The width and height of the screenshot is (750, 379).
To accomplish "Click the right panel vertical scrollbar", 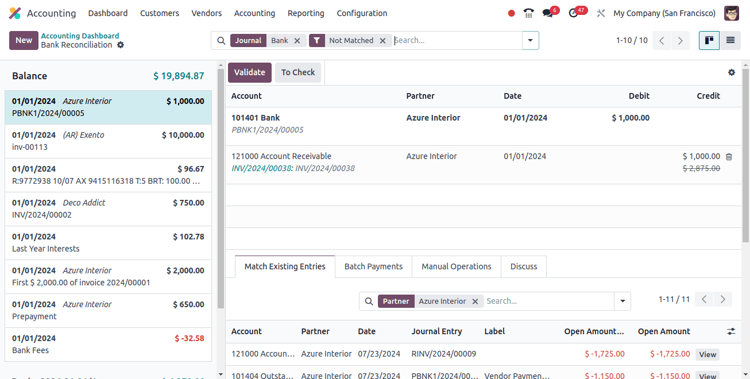I will pos(745,155).
